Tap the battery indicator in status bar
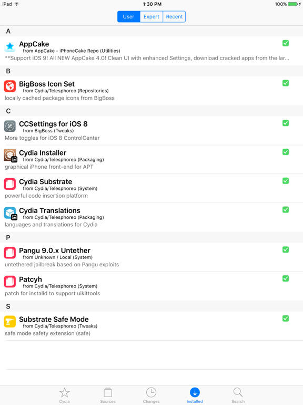This screenshot has height=405, width=303. [293, 4]
